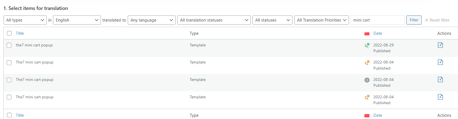This screenshot has width=458, height=119.
Task: Click the Filter button
Action: pos(414,20)
